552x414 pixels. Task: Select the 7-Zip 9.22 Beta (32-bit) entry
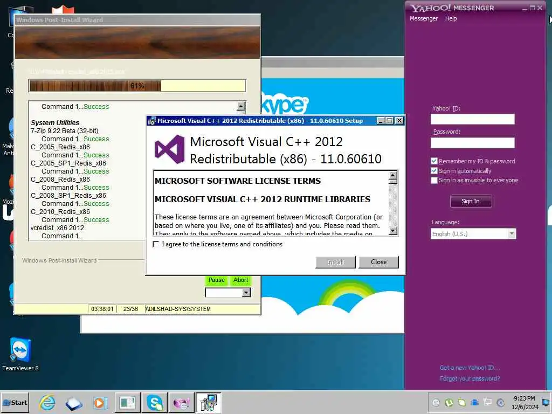pos(65,130)
